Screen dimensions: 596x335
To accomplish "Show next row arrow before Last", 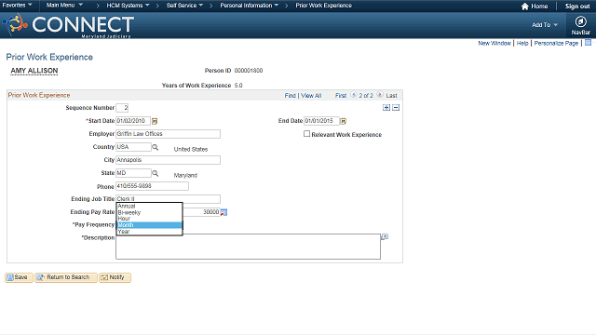I will tap(380, 95).
